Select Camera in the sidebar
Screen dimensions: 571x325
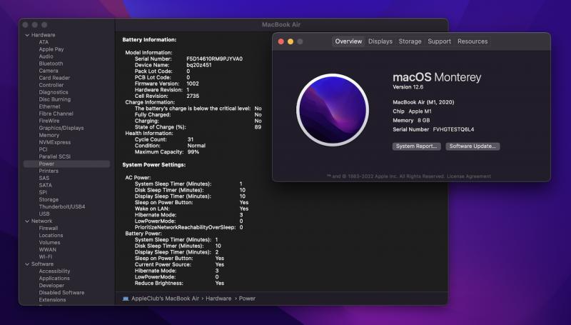point(49,71)
